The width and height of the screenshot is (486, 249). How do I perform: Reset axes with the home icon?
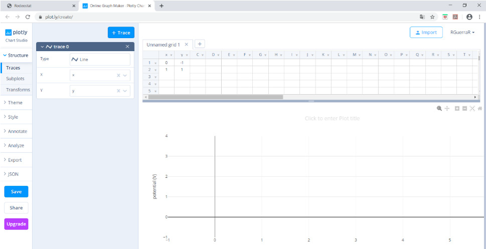[x=480, y=108]
